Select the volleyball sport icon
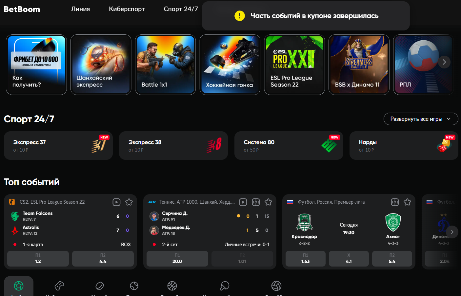The image size is (461, 296). (276, 286)
